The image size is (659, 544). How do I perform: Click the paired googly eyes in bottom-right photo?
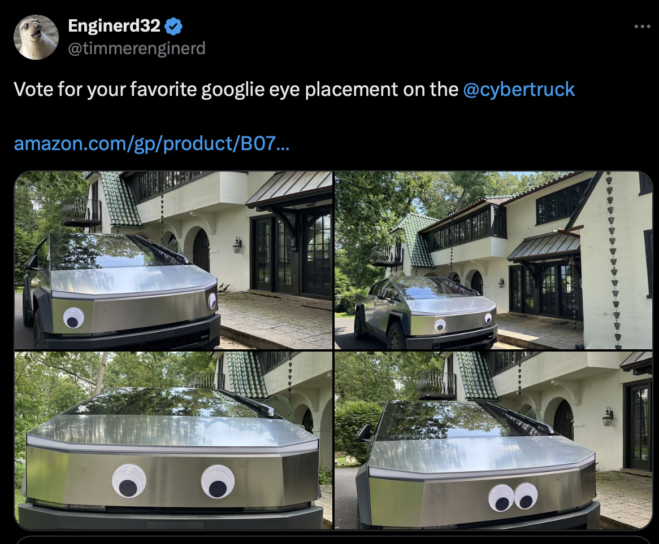[513, 497]
